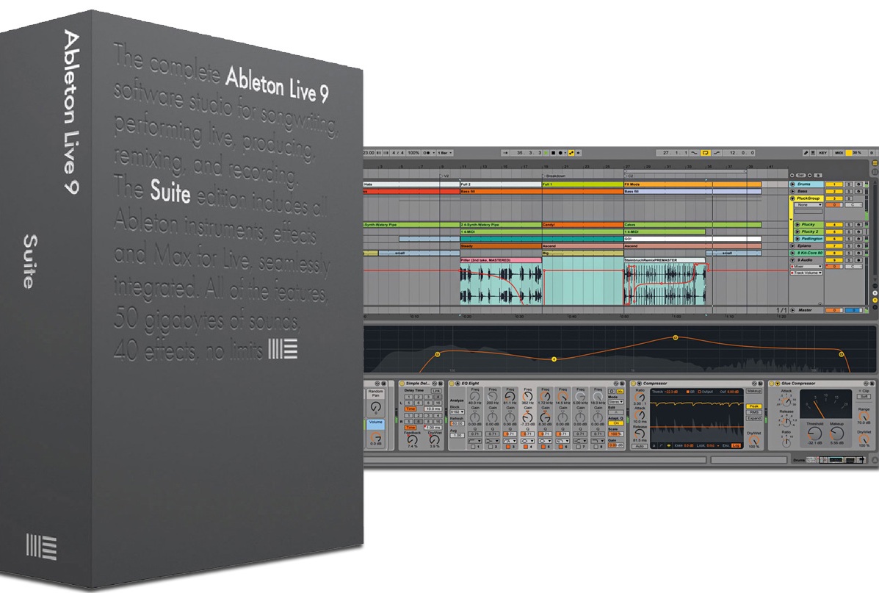The width and height of the screenshot is (879, 593).
Task: Turn off the Glue Compressor device activator
Action: (x=771, y=383)
